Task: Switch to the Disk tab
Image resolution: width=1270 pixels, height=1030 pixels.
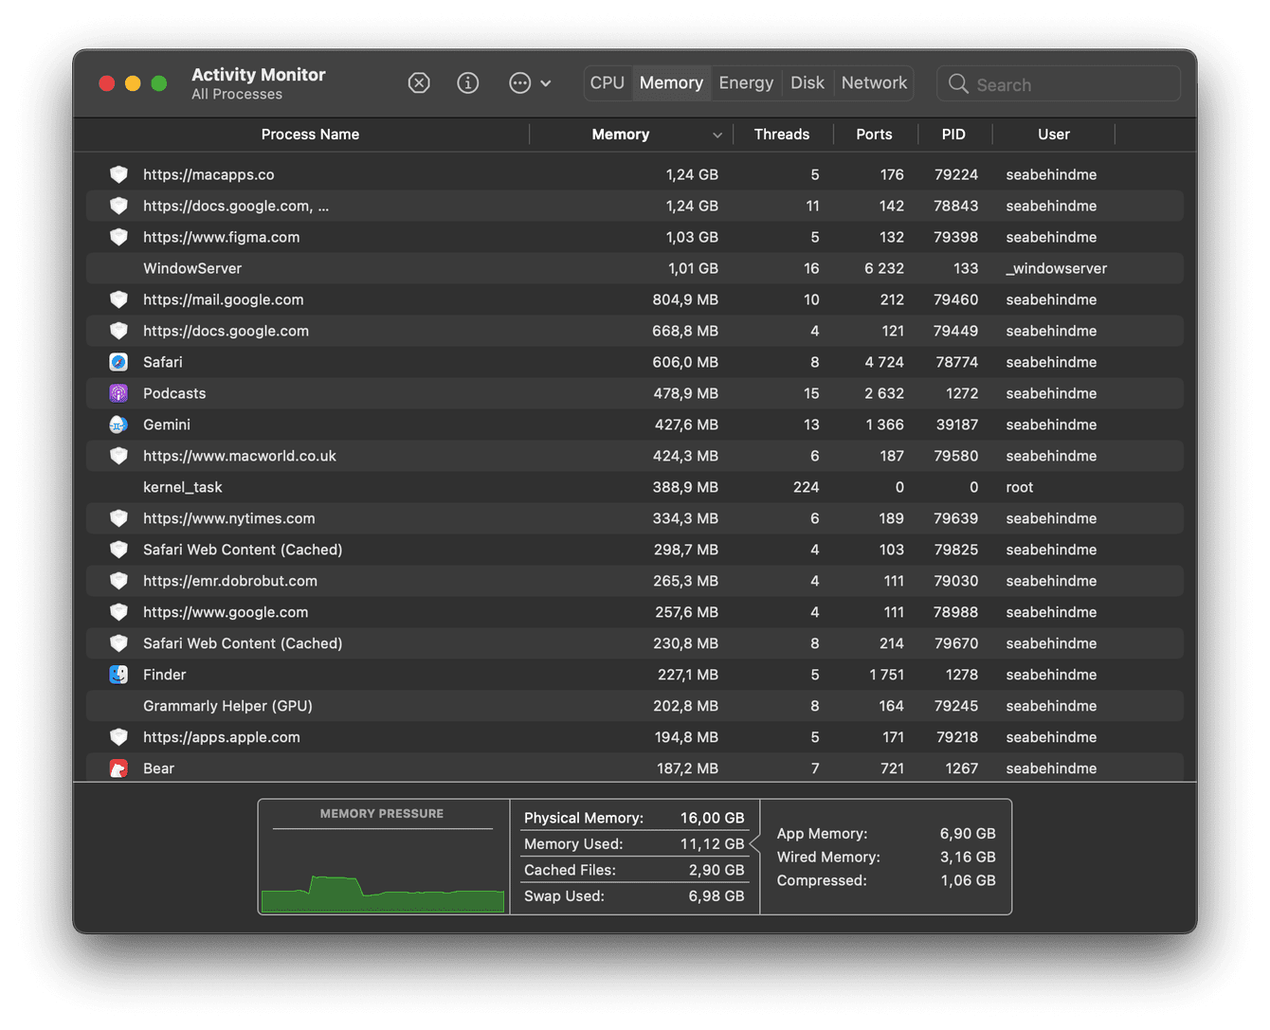Action: [x=807, y=83]
